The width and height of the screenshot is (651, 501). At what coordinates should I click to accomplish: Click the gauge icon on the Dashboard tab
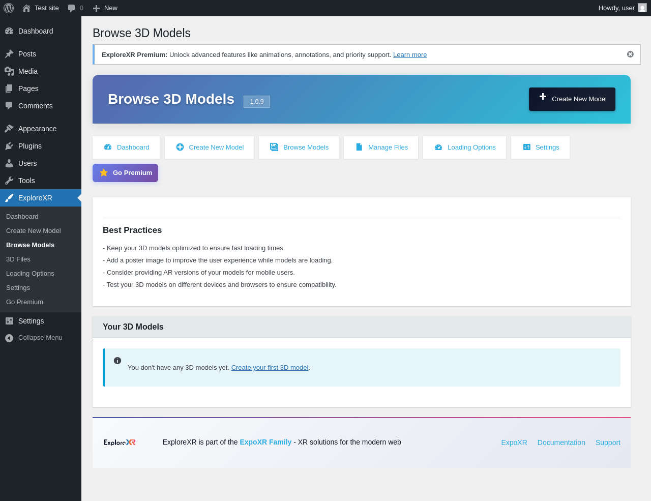pos(108,147)
